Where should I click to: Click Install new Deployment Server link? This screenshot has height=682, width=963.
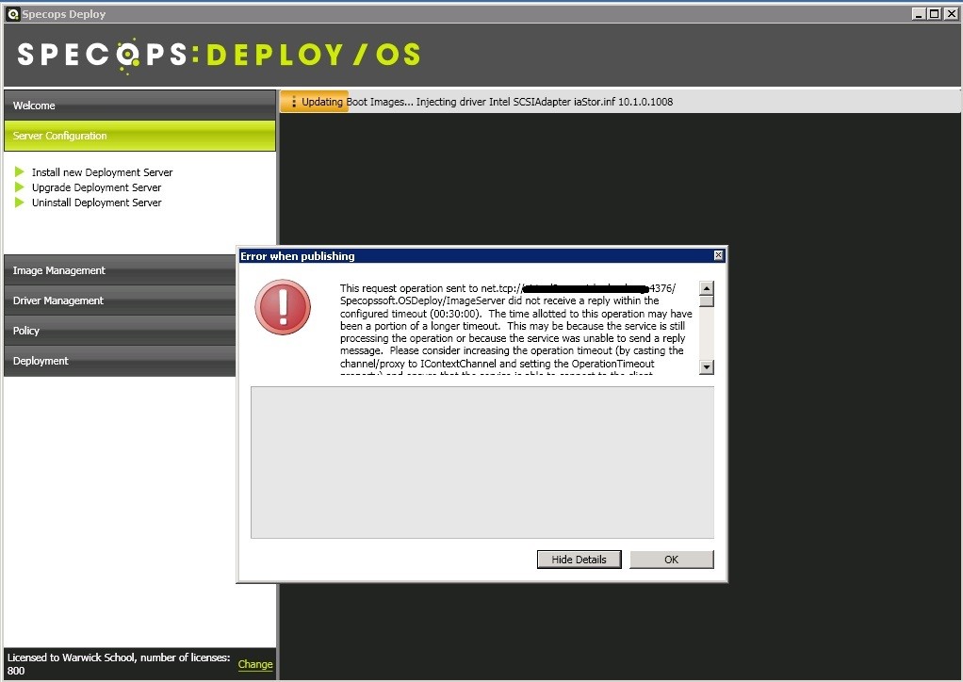pos(102,172)
